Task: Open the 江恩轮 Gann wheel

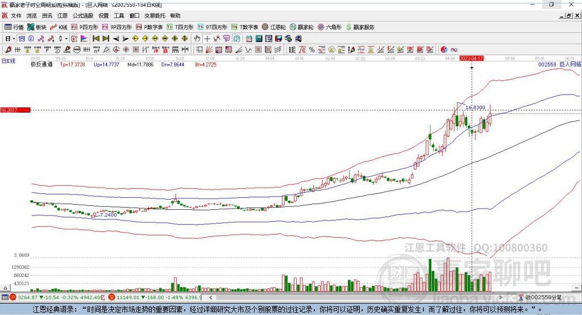Action: tap(274, 27)
